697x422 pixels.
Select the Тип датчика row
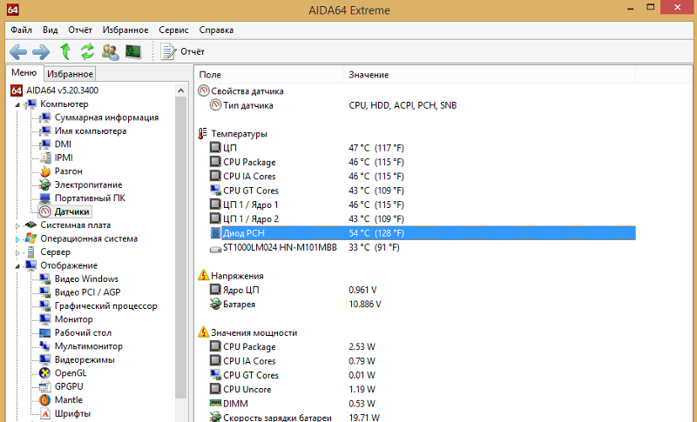(x=416, y=105)
